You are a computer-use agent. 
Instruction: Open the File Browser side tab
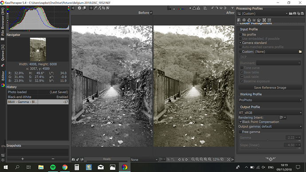[x=3, y=22]
